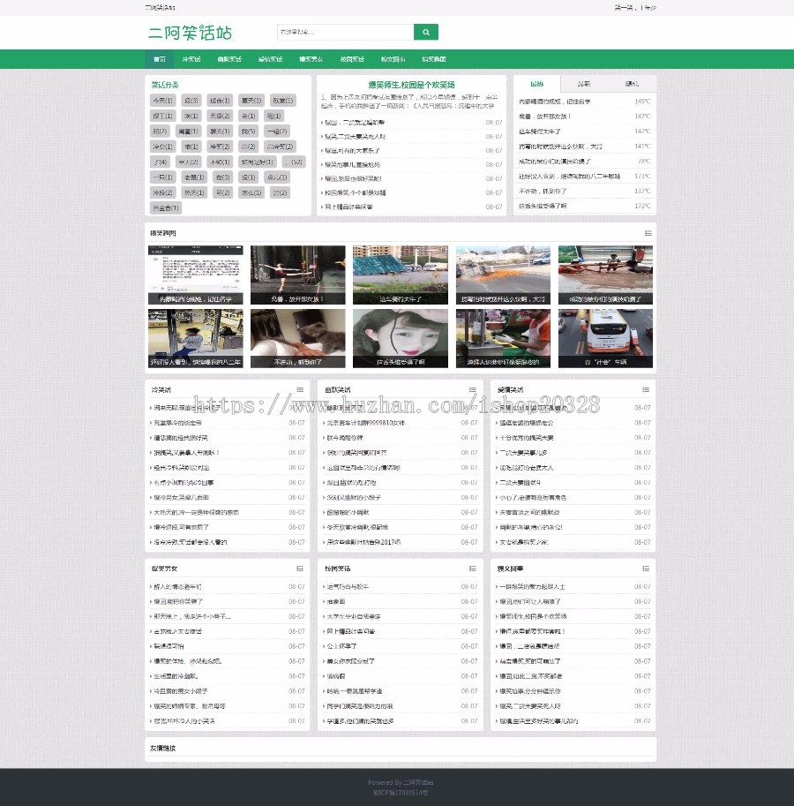794x806 pixels.
Task: Open list icon in 爱情笑话 section header
Action: pos(646,390)
